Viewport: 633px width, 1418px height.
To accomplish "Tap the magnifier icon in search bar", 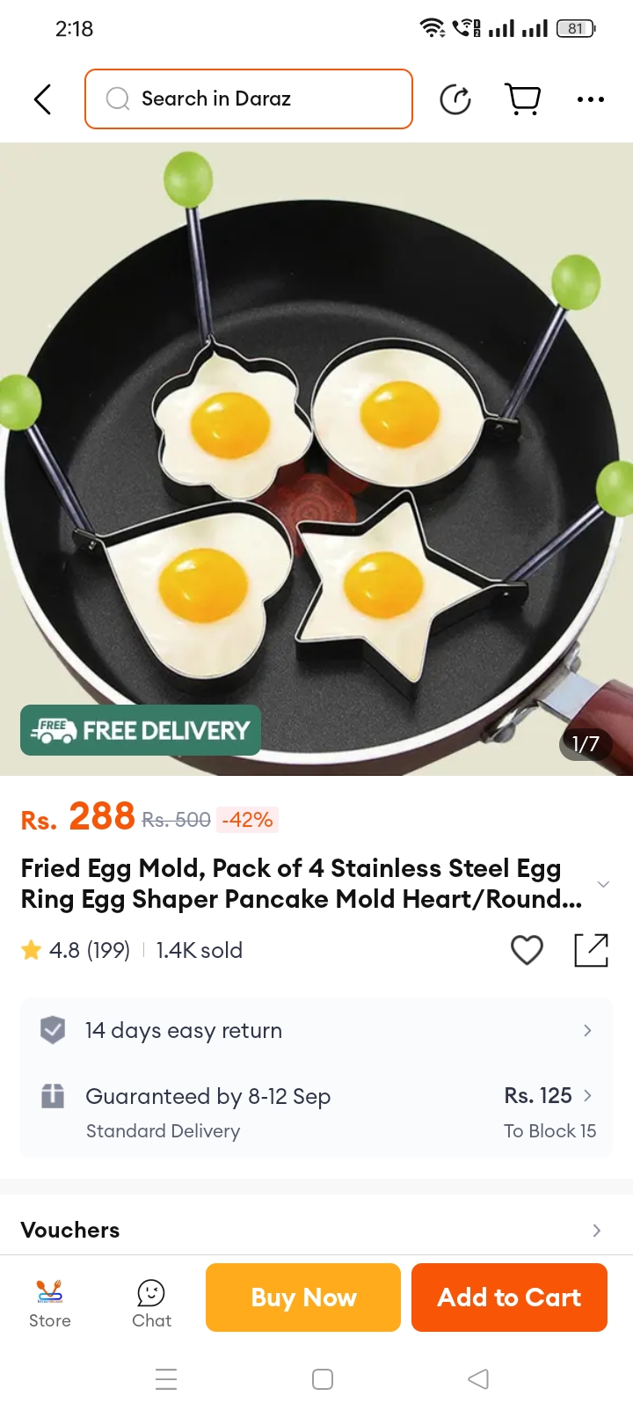I will click(118, 99).
